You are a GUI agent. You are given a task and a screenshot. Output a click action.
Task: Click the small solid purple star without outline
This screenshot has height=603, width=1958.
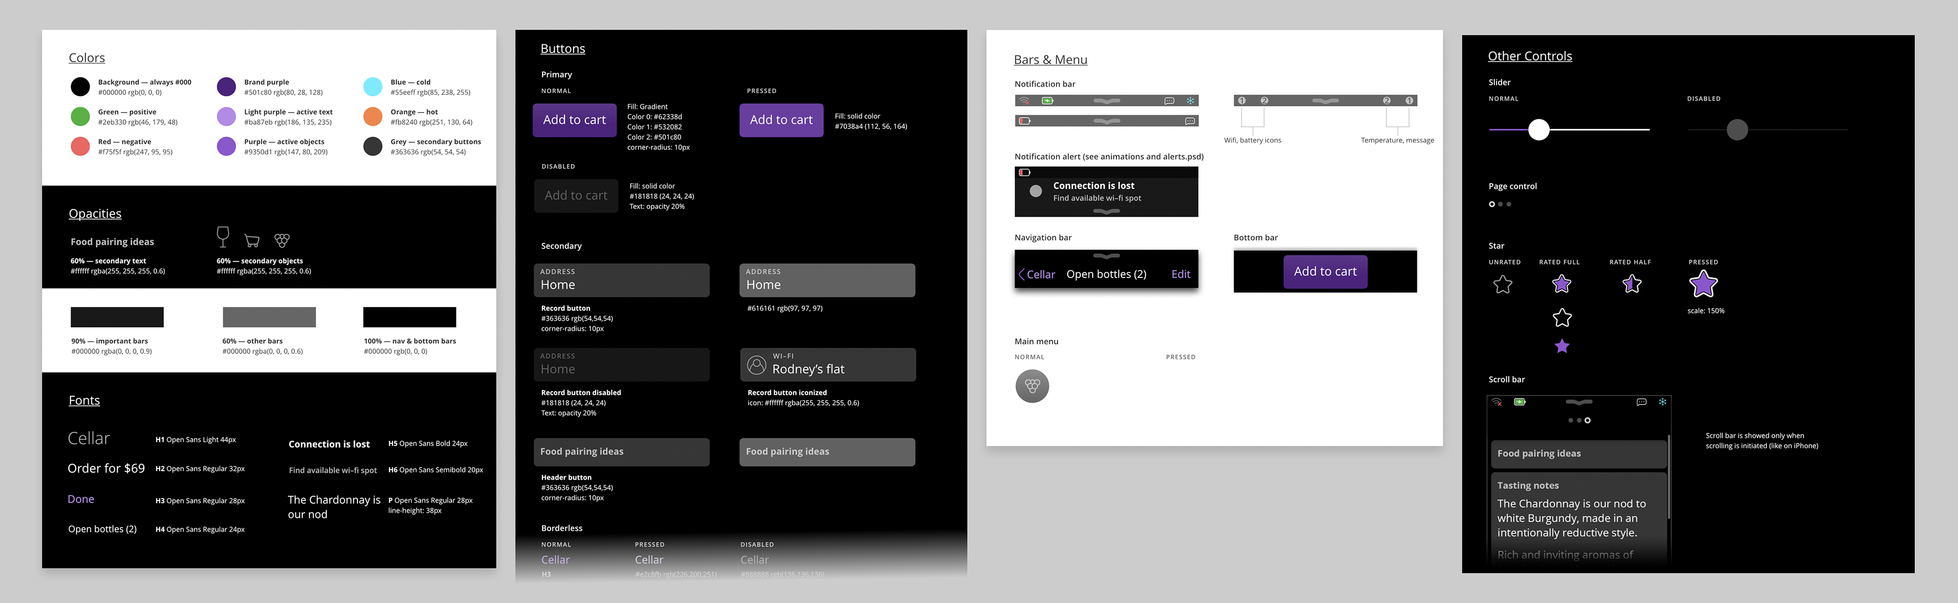pos(1562,346)
